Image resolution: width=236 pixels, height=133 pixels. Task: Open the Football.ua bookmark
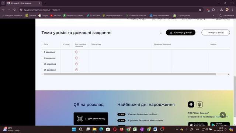tap(74, 16)
